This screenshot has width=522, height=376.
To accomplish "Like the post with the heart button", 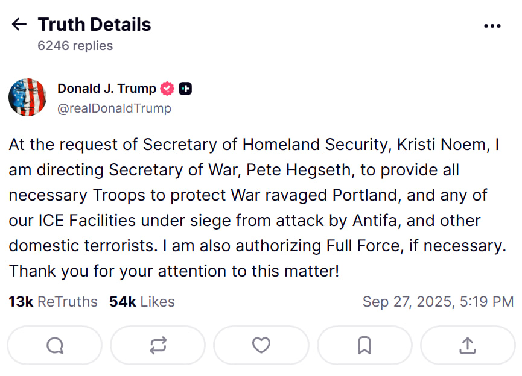I will coord(261,345).
